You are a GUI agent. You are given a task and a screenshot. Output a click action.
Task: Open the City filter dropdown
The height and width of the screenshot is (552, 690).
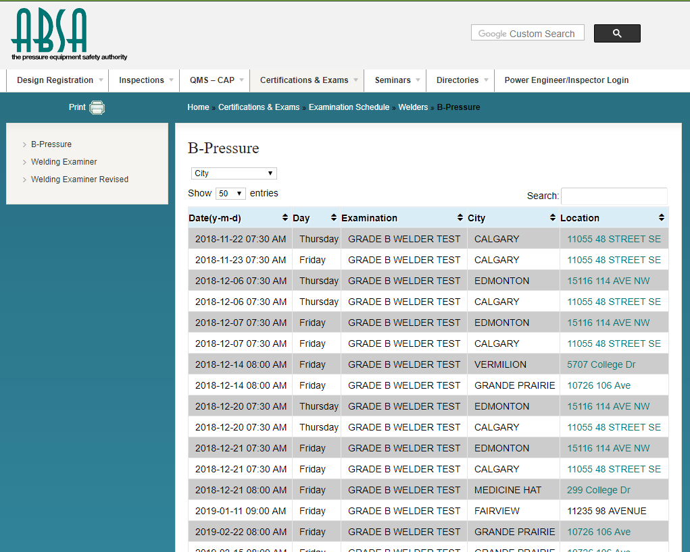[234, 173]
